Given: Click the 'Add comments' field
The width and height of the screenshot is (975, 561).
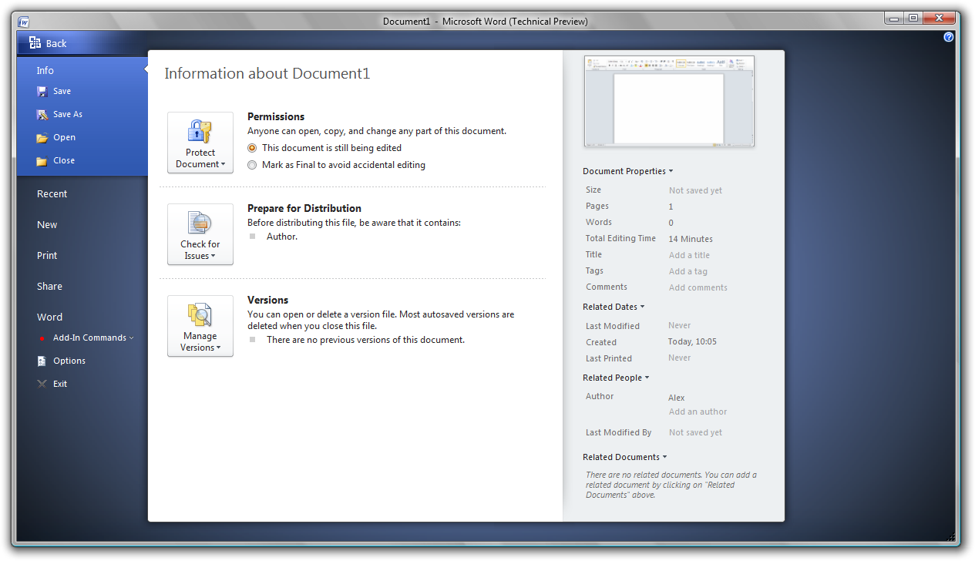Looking at the screenshot, I should pyautogui.click(x=698, y=287).
